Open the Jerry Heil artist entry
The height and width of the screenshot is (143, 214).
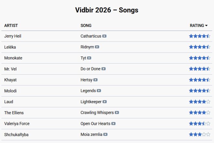(x=13, y=36)
